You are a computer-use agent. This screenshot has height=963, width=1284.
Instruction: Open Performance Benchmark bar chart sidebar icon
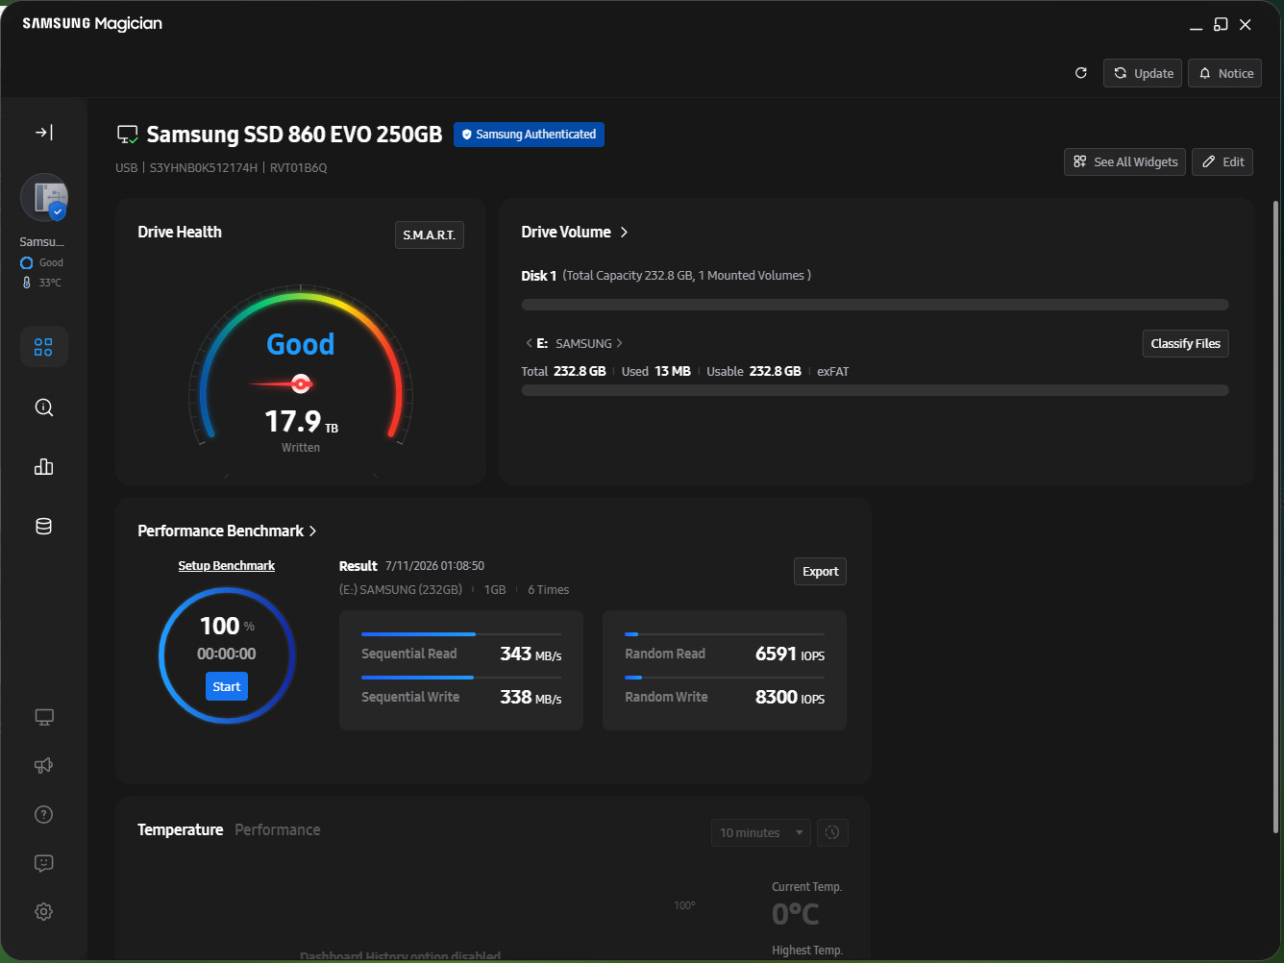[44, 467]
